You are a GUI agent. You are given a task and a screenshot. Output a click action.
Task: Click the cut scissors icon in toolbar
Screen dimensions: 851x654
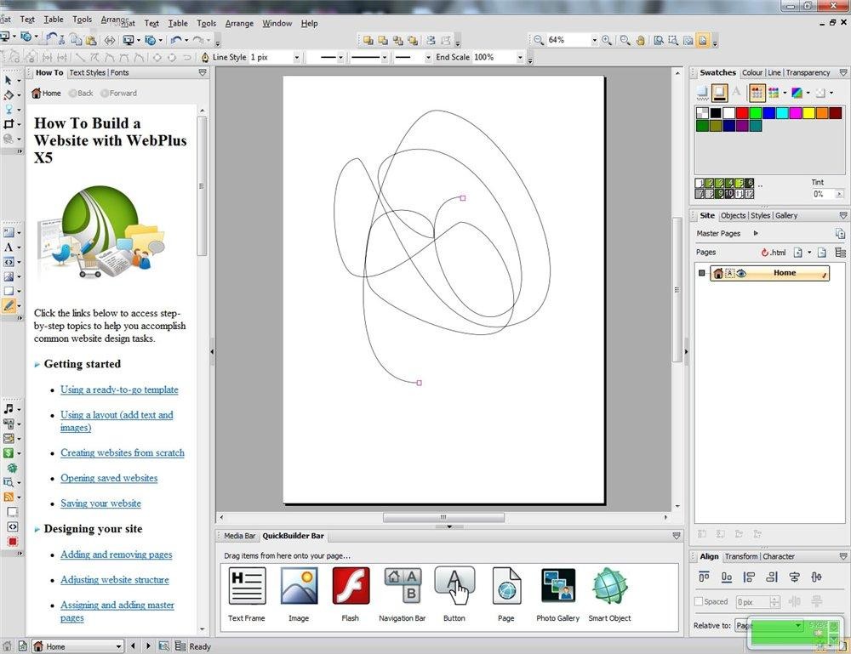61,40
